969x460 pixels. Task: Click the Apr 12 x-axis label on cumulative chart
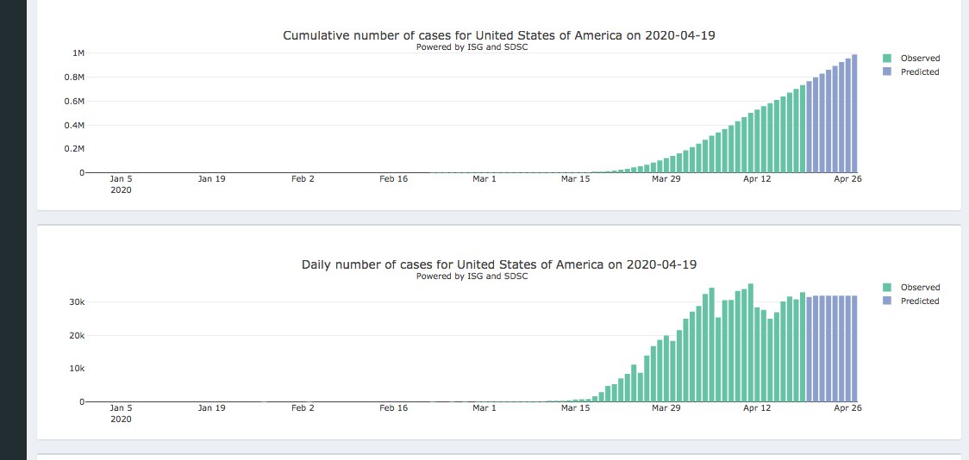click(x=757, y=179)
